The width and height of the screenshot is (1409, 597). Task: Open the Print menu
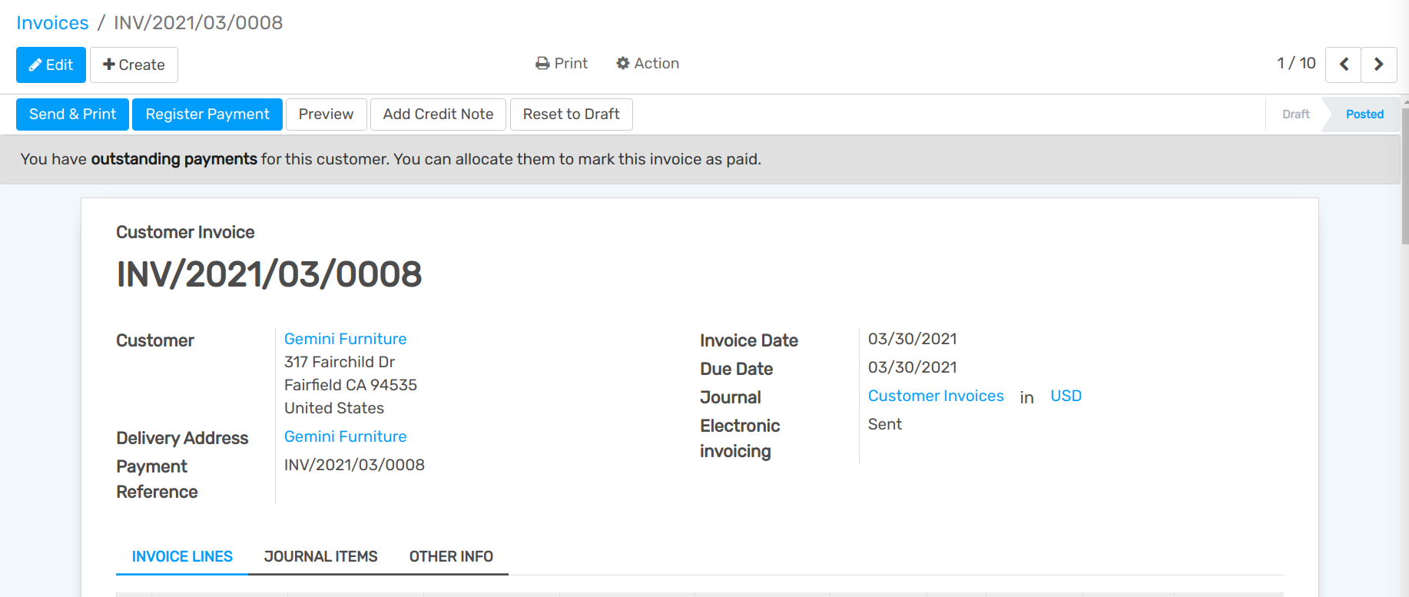click(x=562, y=63)
